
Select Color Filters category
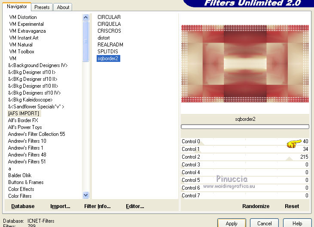click(20, 196)
